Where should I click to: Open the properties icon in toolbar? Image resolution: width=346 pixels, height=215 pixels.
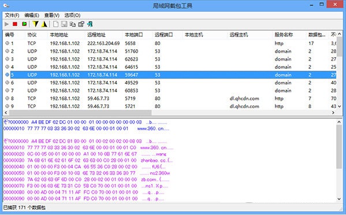pyautogui.click(x=81, y=24)
